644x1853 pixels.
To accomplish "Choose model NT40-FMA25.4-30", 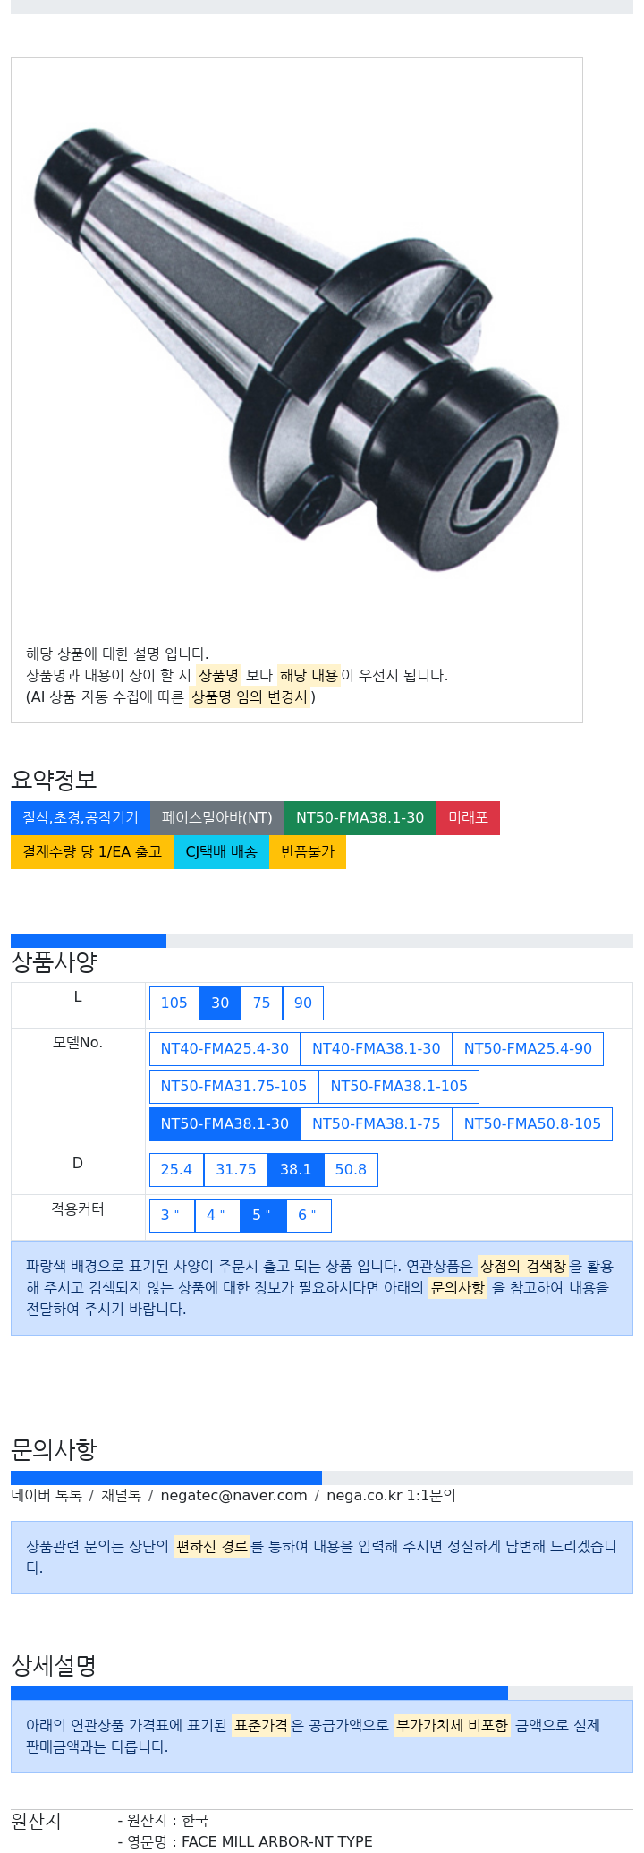I will click(225, 1049).
